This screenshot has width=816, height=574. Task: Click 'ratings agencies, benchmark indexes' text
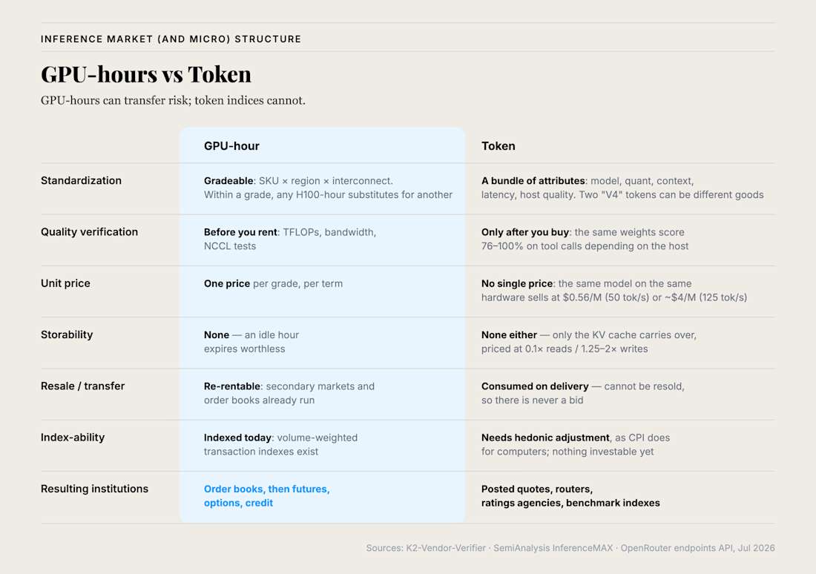570,504
